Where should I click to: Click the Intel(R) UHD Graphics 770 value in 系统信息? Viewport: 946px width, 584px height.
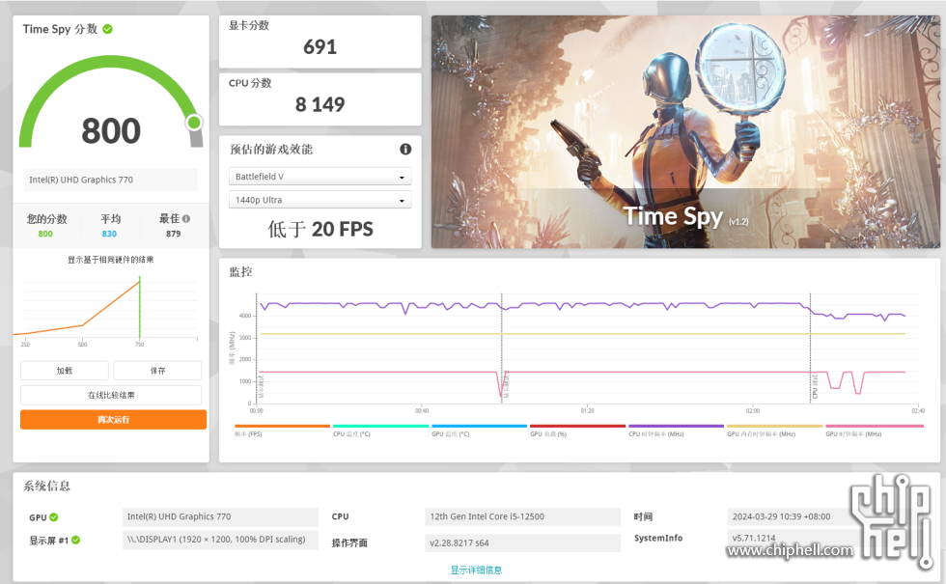(220, 517)
